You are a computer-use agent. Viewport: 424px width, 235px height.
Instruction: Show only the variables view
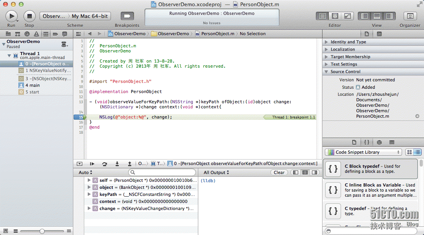pyautogui.click(x=295, y=172)
